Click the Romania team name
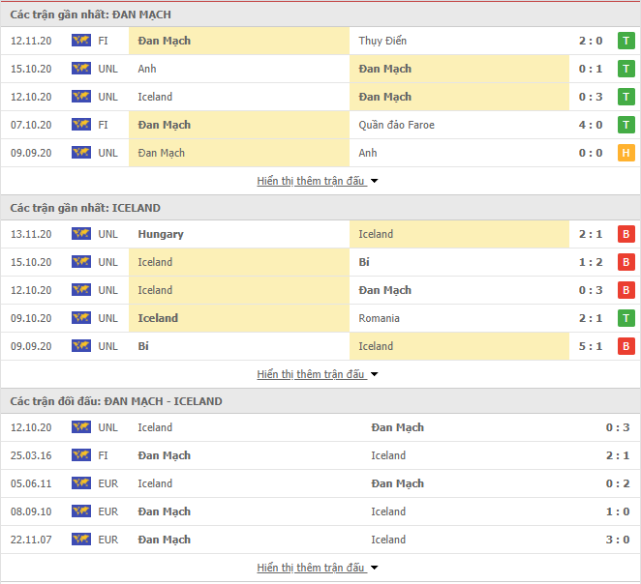 tap(379, 318)
